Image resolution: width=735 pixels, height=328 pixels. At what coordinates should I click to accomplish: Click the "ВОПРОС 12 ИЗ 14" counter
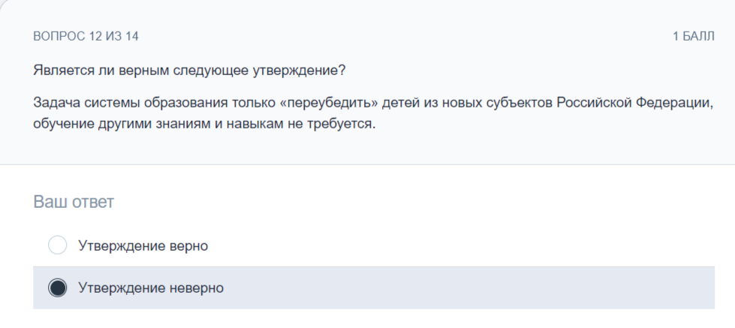tap(86, 36)
